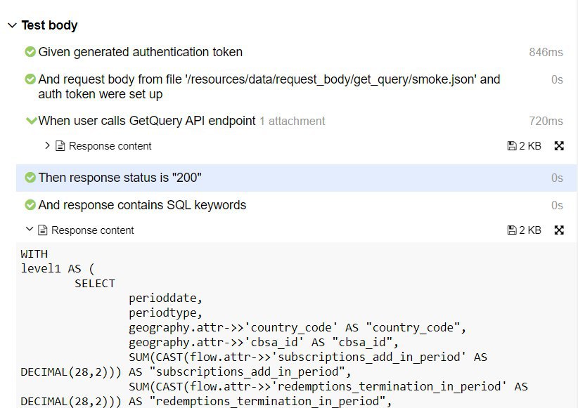Click the 846ms duration value
578x408 pixels.
click(546, 52)
